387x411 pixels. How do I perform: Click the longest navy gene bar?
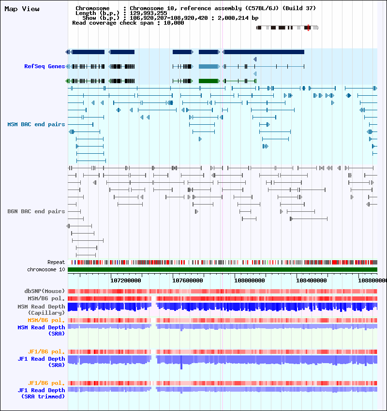pos(264,52)
